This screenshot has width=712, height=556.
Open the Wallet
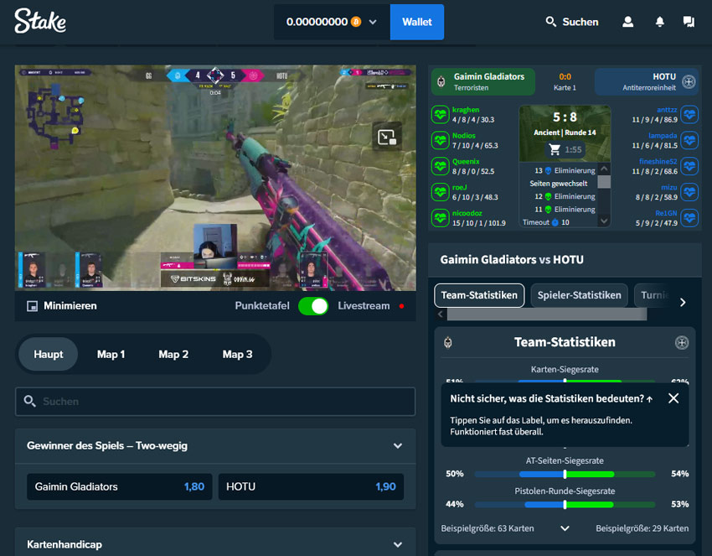click(x=417, y=22)
